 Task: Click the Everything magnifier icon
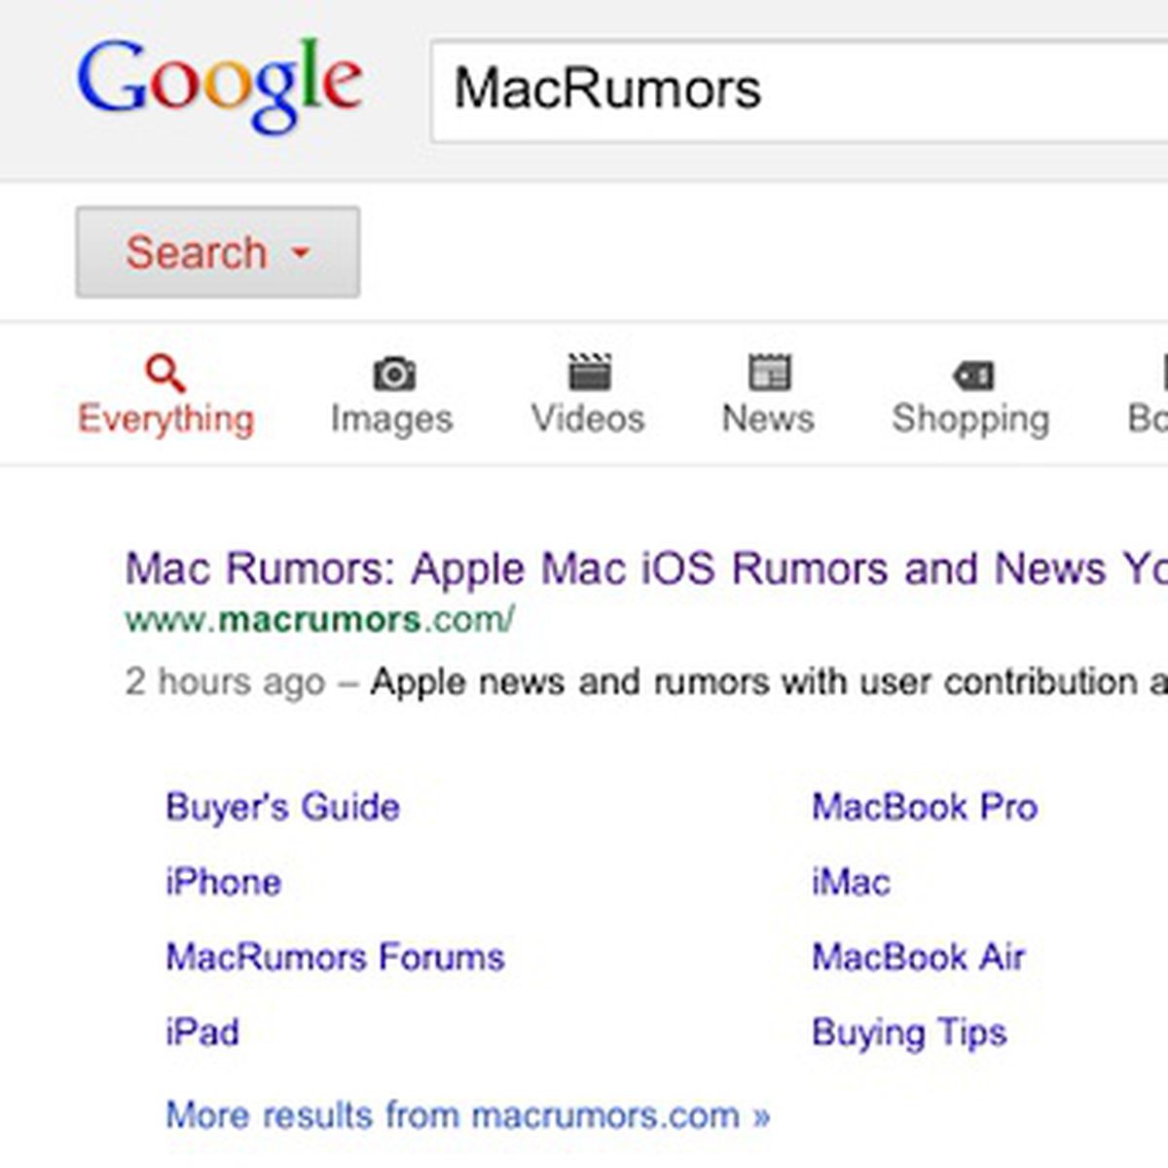click(164, 373)
